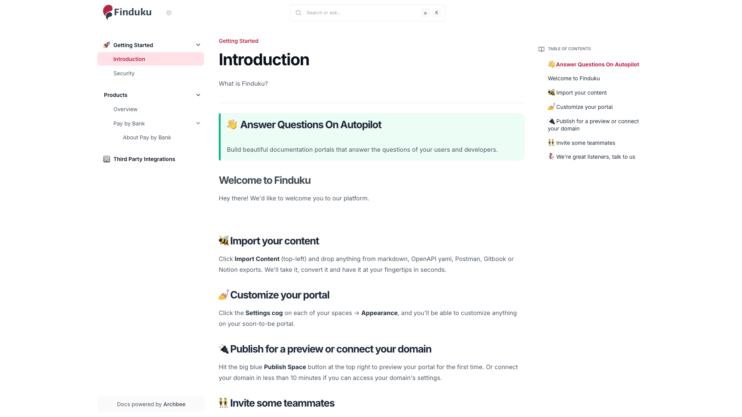
Task: Collapse the Products section chevron
Action: tap(198, 95)
